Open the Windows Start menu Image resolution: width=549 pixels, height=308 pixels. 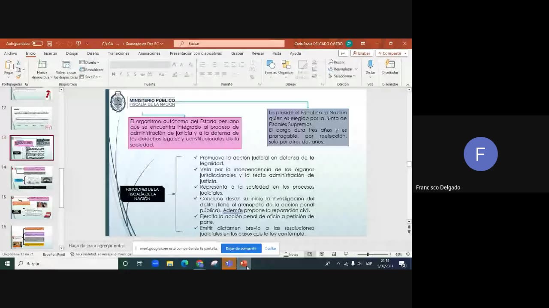pyautogui.click(x=7, y=264)
